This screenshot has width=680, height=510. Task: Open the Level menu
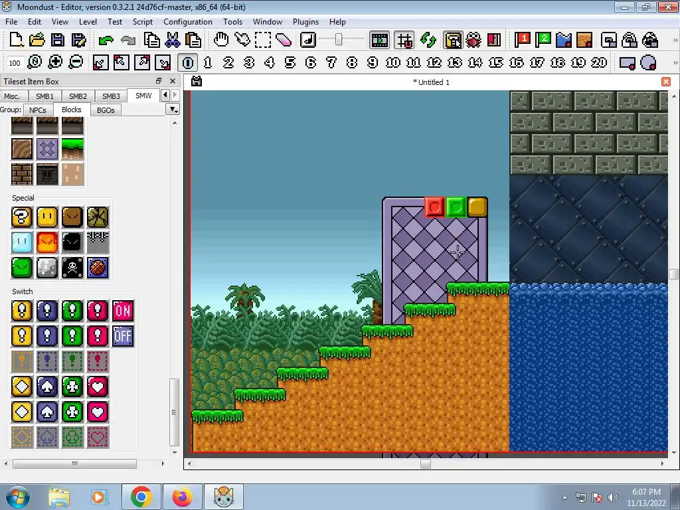[88, 22]
